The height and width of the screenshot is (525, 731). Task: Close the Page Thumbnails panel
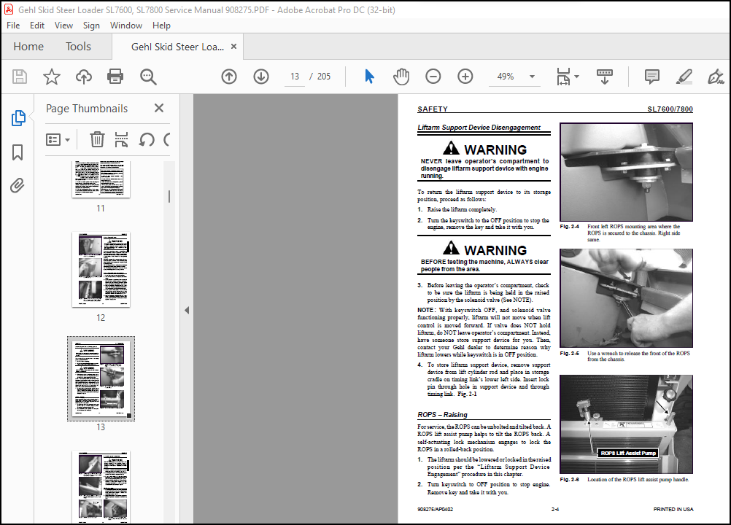tap(159, 108)
